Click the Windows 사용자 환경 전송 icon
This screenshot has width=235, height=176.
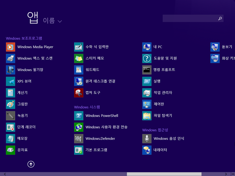click(x=79, y=127)
